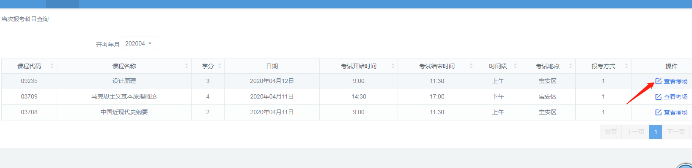Viewport: 692px width, 168px height.
Task: Click 下午 time period cell
Action: click(x=498, y=96)
